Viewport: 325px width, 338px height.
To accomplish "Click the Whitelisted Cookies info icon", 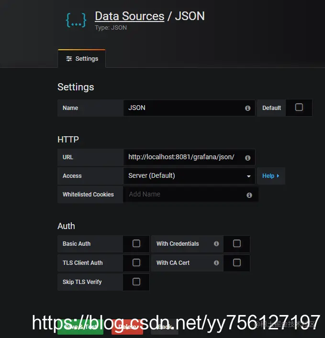I will [249, 195].
